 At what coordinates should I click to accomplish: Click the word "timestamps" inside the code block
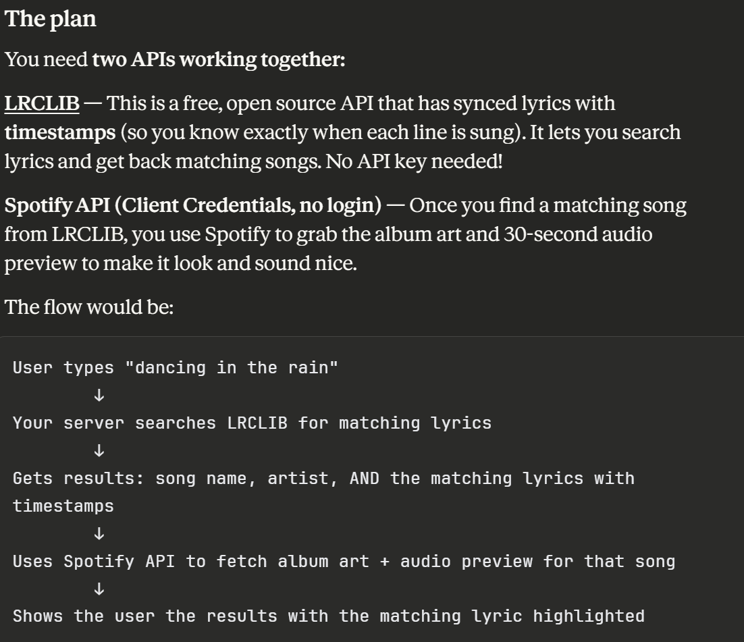[x=63, y=506]
